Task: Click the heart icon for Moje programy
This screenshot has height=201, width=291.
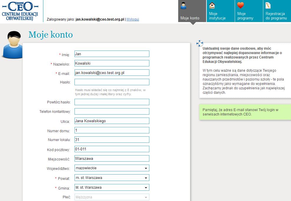Action: click(240, 5)
